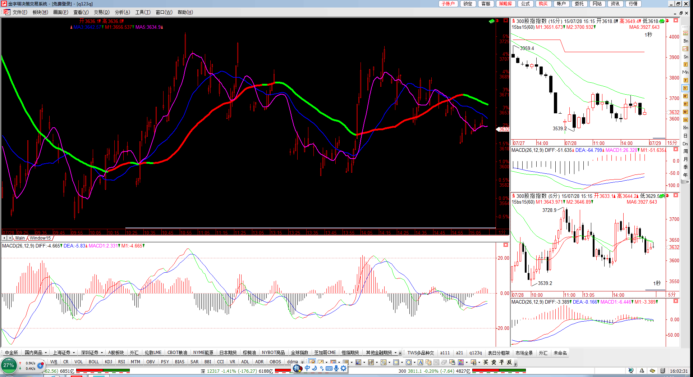The width and height of the screenshot is (693, 377).
Task: Open the 分析(A) menu
Action: [122, 12]
